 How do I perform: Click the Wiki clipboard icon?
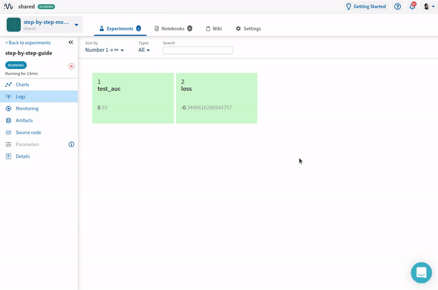[x=208, y=28]
